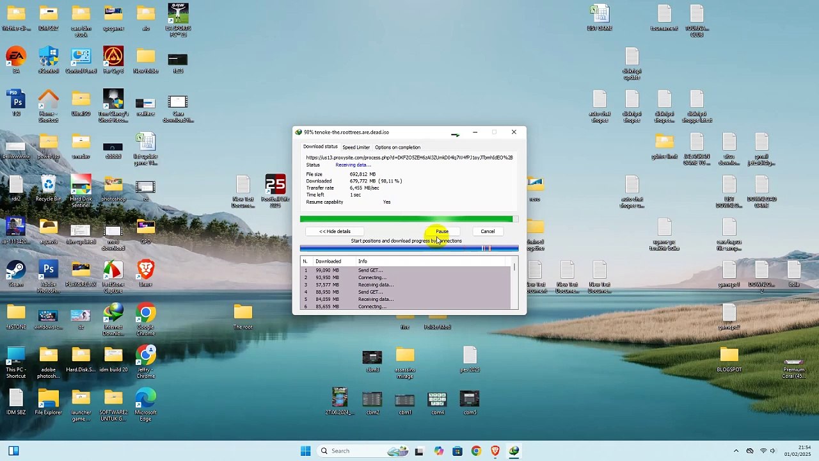Open Google Chrome desktop shortcut
This screenshot has height=461, width=819.
pyautogui.click(x=145, y=318)
